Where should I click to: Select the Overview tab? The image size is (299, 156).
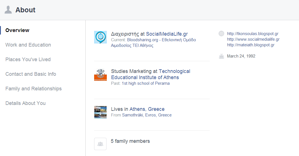pyautogui.click(x=17, y=30)
